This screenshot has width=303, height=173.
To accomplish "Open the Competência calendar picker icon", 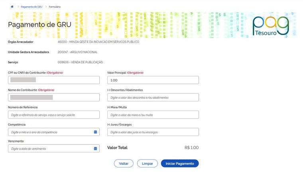I will [x=95, y=132].
